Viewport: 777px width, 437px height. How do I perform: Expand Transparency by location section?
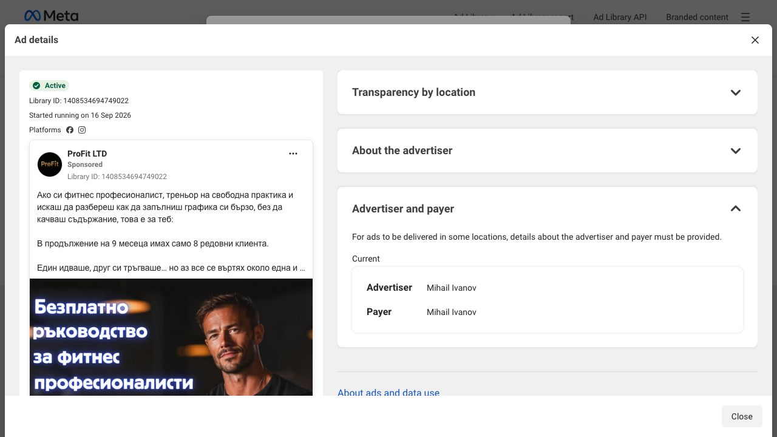(736, 92)
